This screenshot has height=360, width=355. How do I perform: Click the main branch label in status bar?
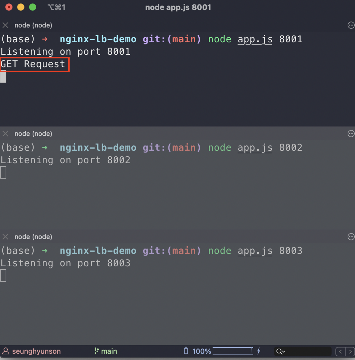pyautogui.click(x=109, y=351)
